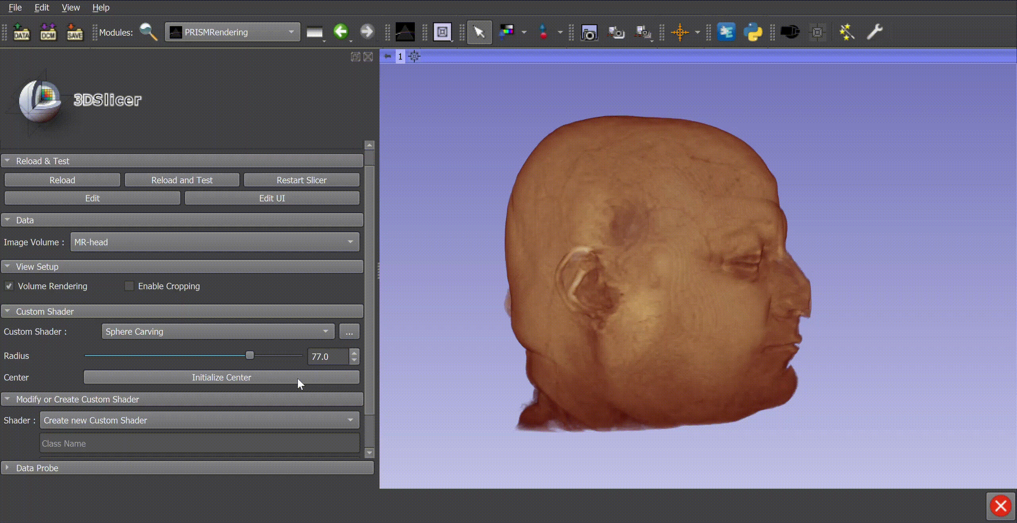Screen dimensions: 1017x523
Task: Open module finder magnifying glass icon
Action: [x=149, y=32]
